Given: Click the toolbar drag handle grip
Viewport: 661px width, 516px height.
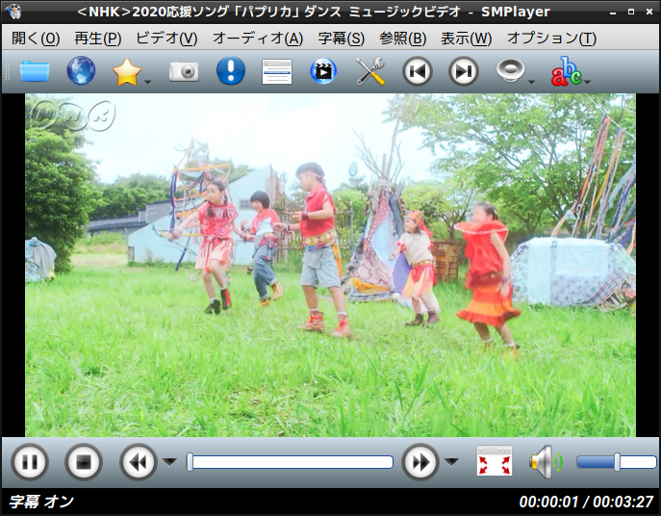Looking at the screenshot, I should pos(7,71).
